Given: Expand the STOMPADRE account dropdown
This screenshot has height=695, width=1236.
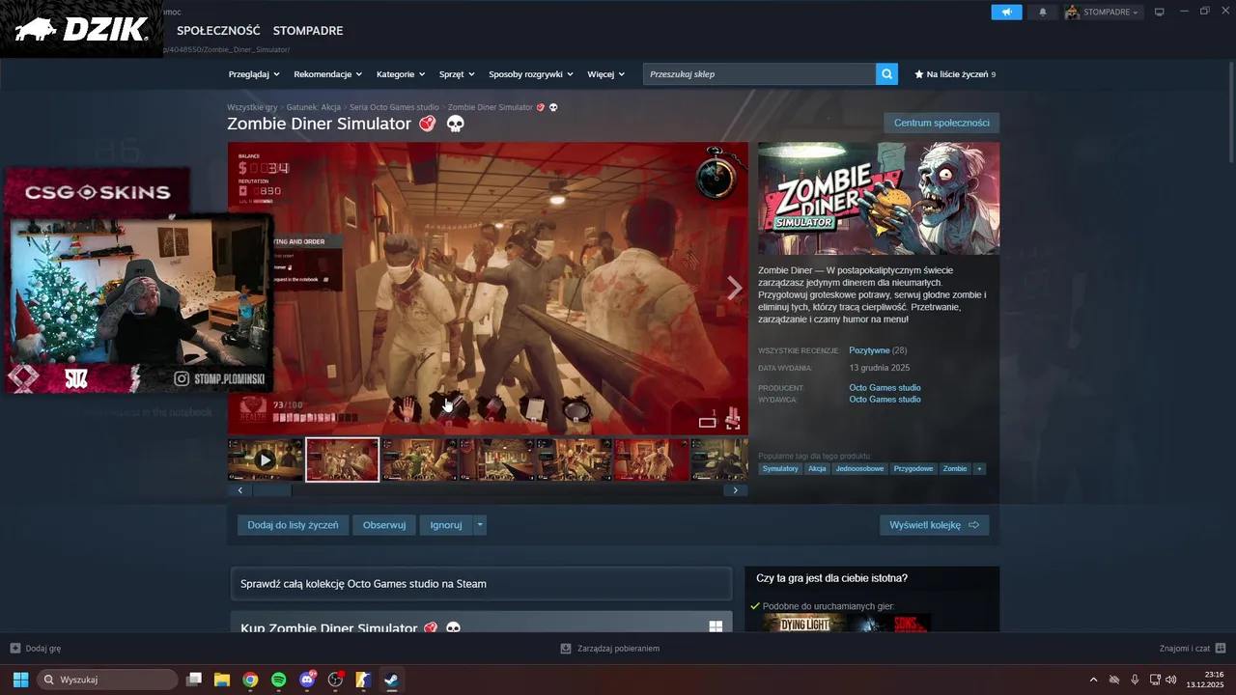Looking at the screenshot, I should click(1103, 13).
